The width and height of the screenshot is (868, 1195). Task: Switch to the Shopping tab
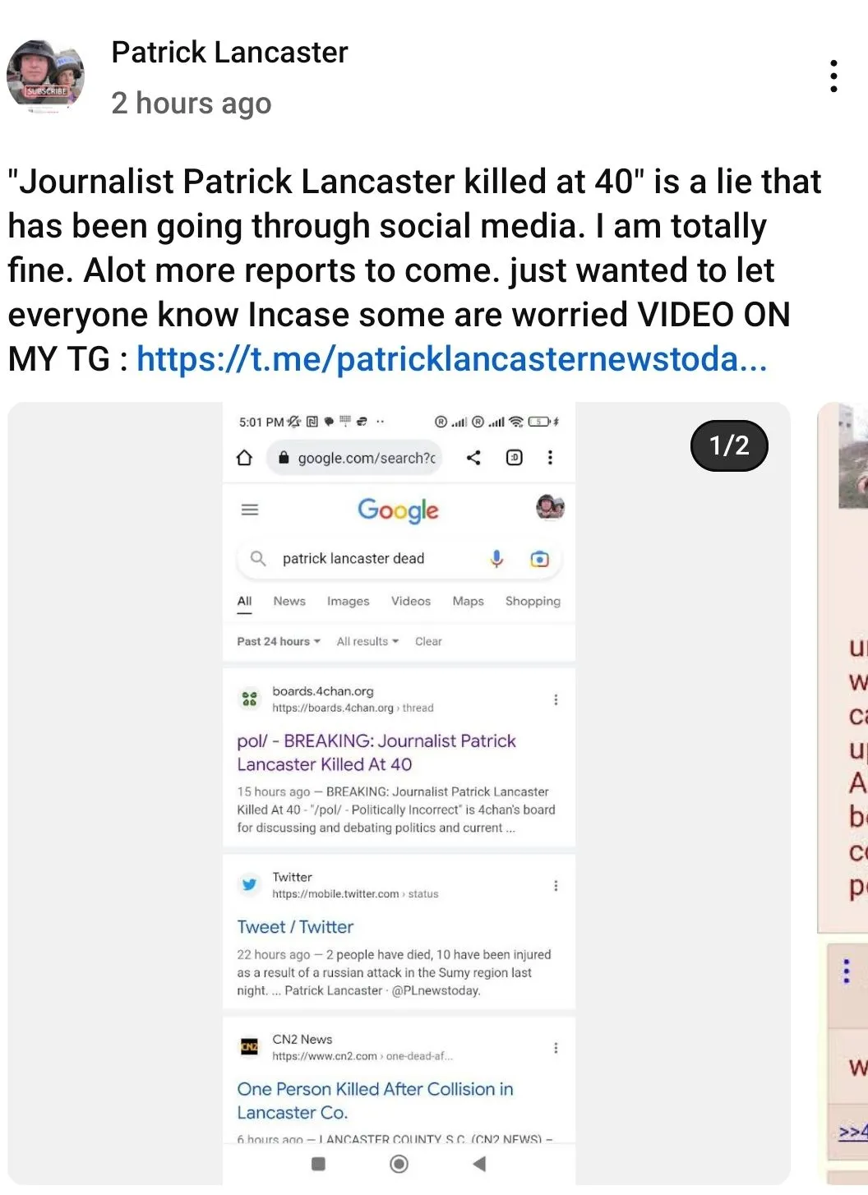pos(533,601)
